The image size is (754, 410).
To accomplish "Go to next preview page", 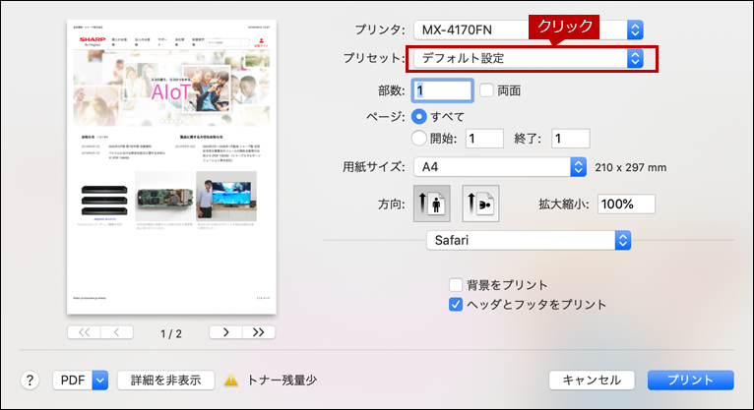I will [x=226, y=332].
